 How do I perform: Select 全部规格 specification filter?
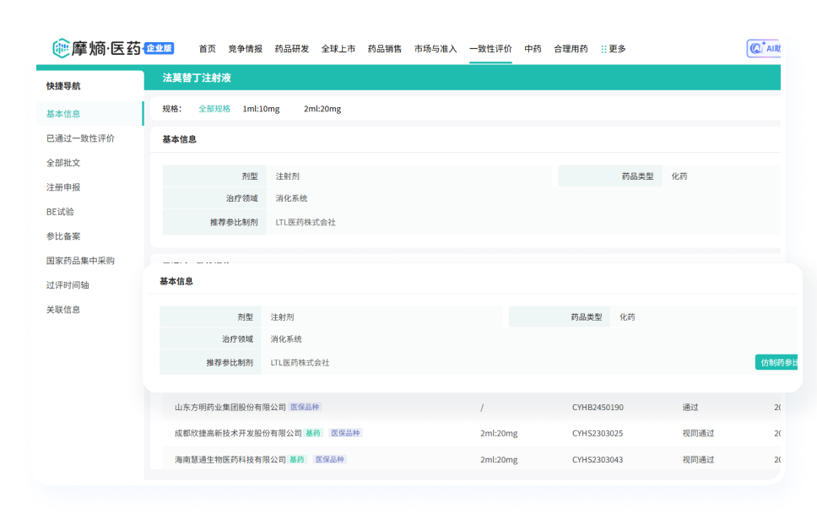[214, 109]
